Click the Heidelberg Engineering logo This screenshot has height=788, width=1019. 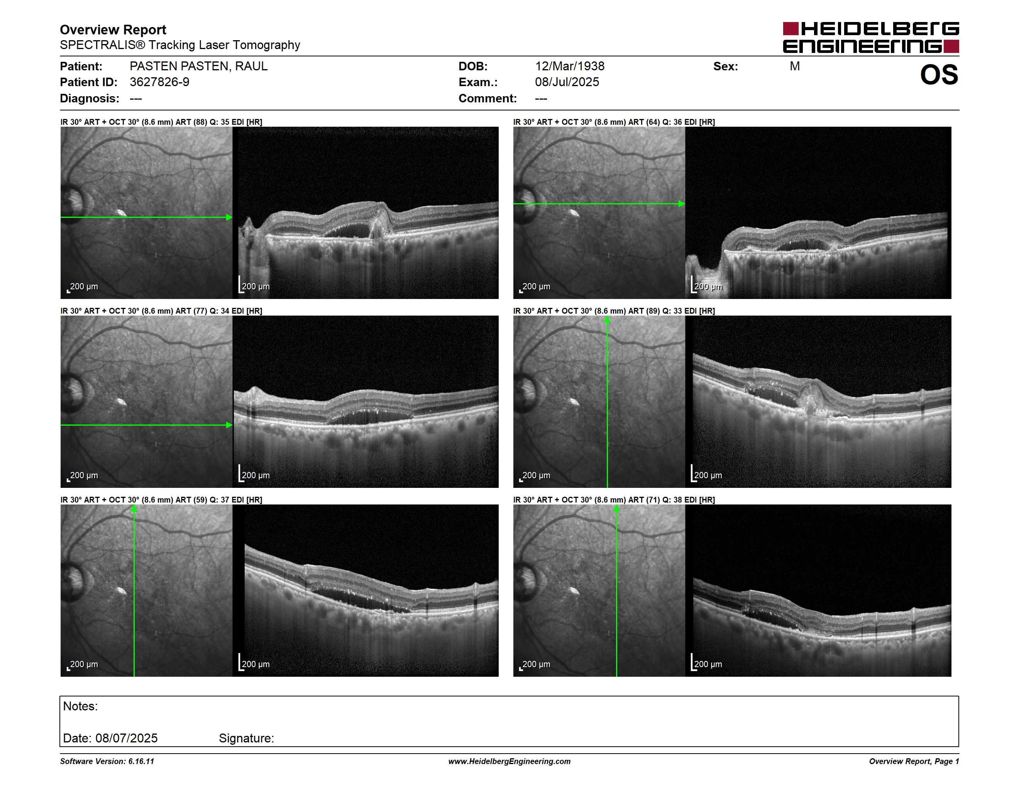pyautogui.click(x=871, y=37)
